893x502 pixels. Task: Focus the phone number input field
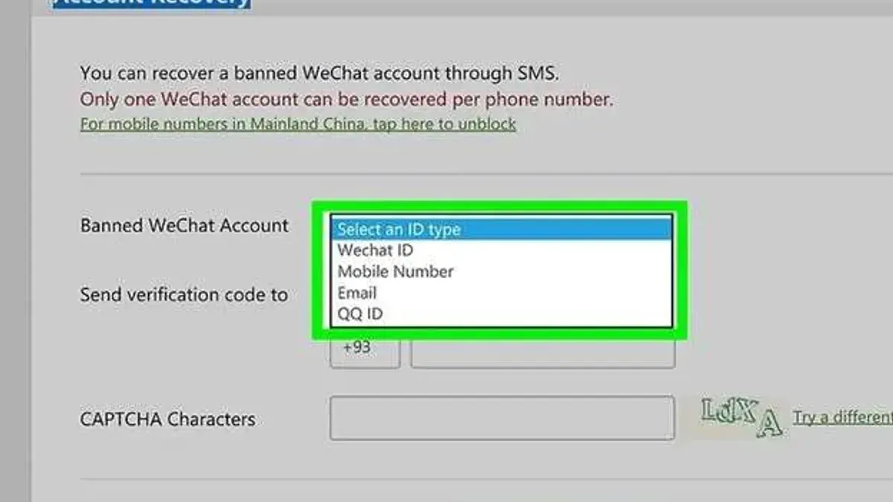coord(542,350)
